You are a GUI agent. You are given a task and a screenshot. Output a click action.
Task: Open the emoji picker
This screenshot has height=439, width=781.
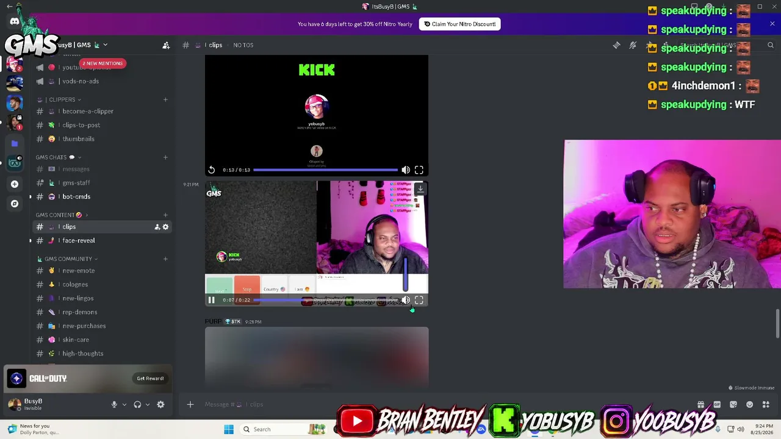[750, 404]
